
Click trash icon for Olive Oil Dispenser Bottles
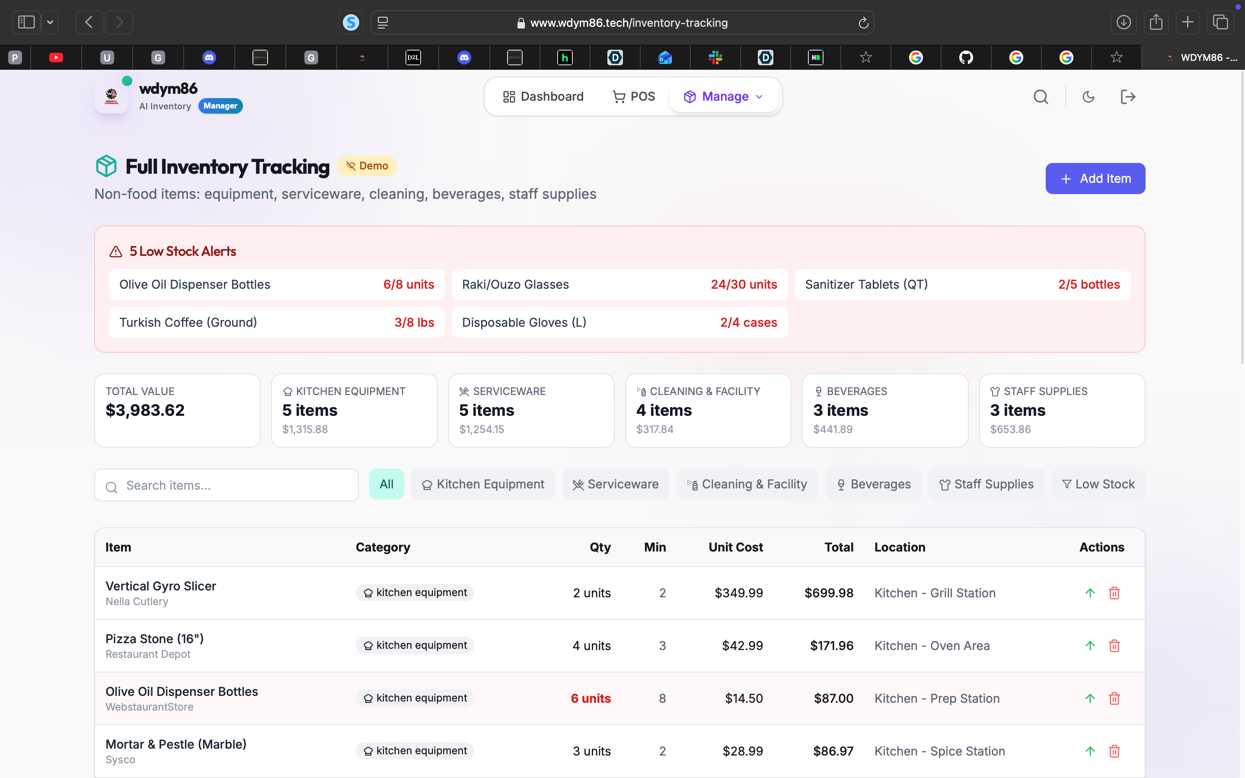pos(1114,698)
